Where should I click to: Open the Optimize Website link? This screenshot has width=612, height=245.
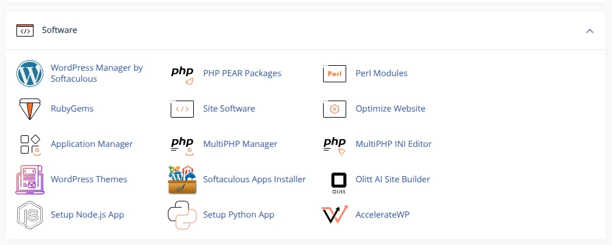point(390,108)
